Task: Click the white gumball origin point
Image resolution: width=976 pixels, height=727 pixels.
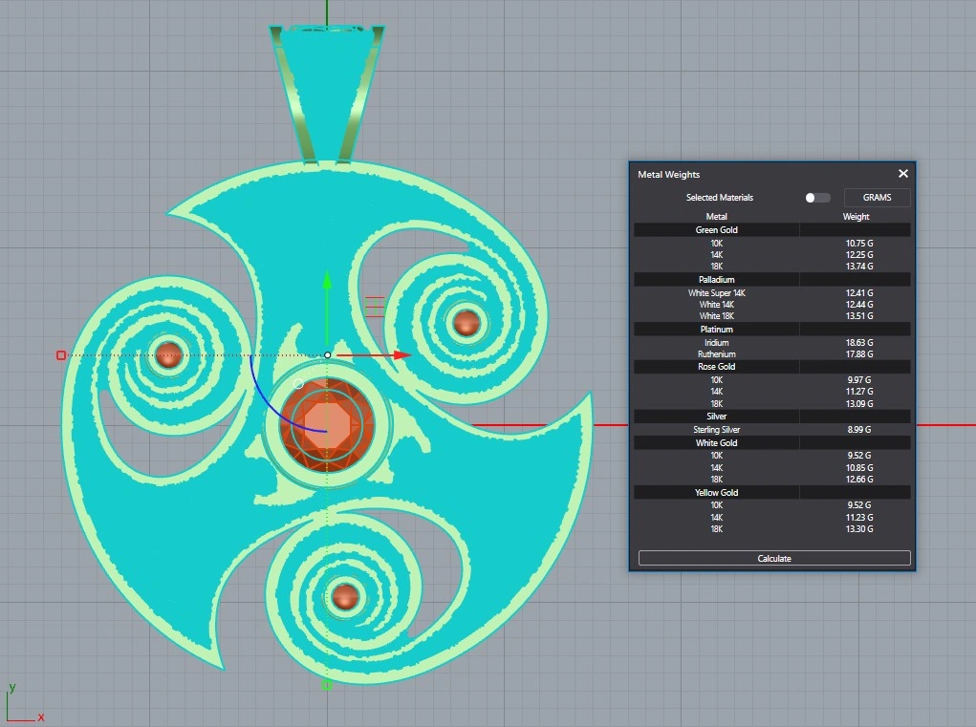Action: (327, 355)
